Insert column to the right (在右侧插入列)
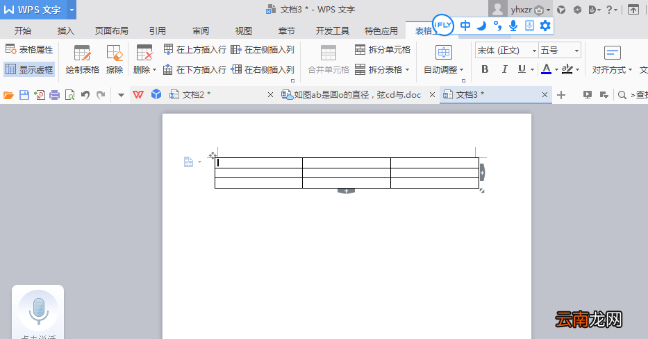This screenshot has width=648, height=339. (x=263, y=70)
